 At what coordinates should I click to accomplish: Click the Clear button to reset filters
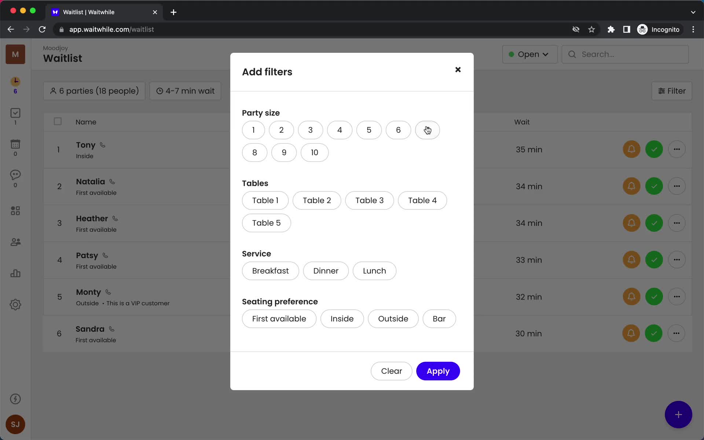[x=392, y=371]
